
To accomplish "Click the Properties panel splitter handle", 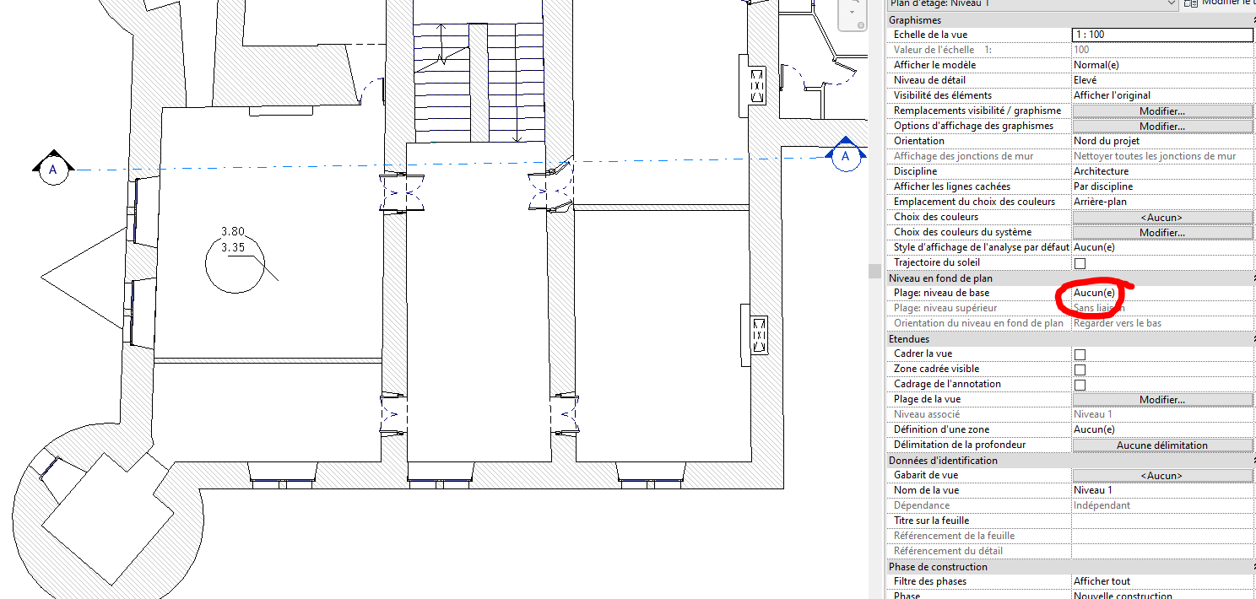I will [x=873, y=270].
